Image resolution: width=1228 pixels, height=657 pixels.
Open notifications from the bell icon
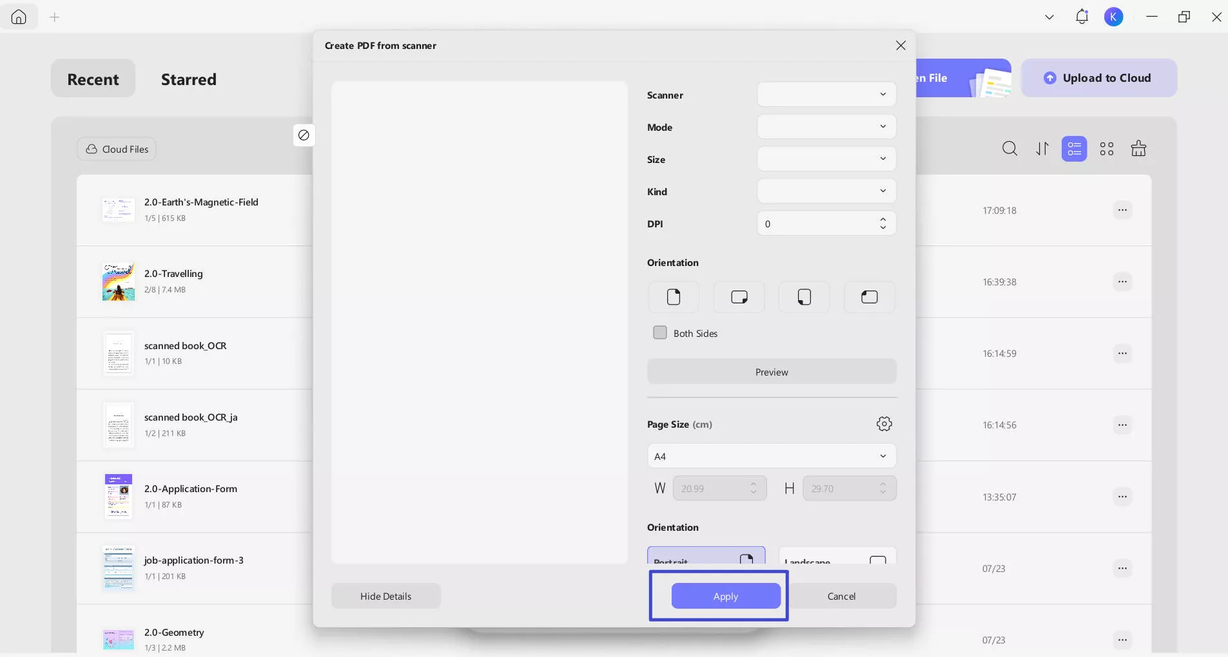pos(1082,17)
